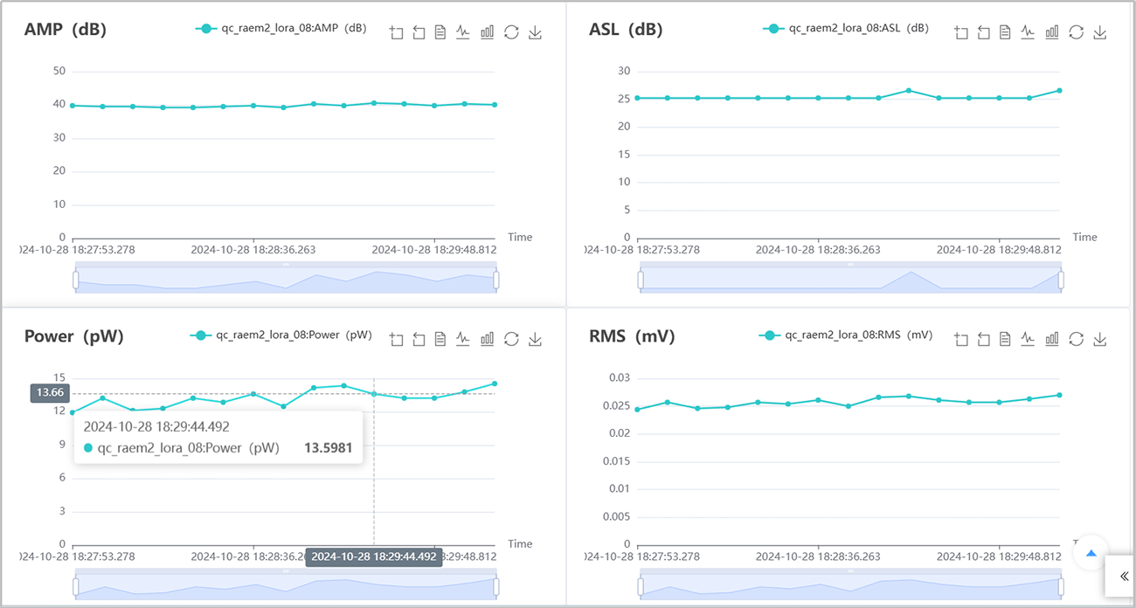Switch the AMP chart to line type

point(463,32)
